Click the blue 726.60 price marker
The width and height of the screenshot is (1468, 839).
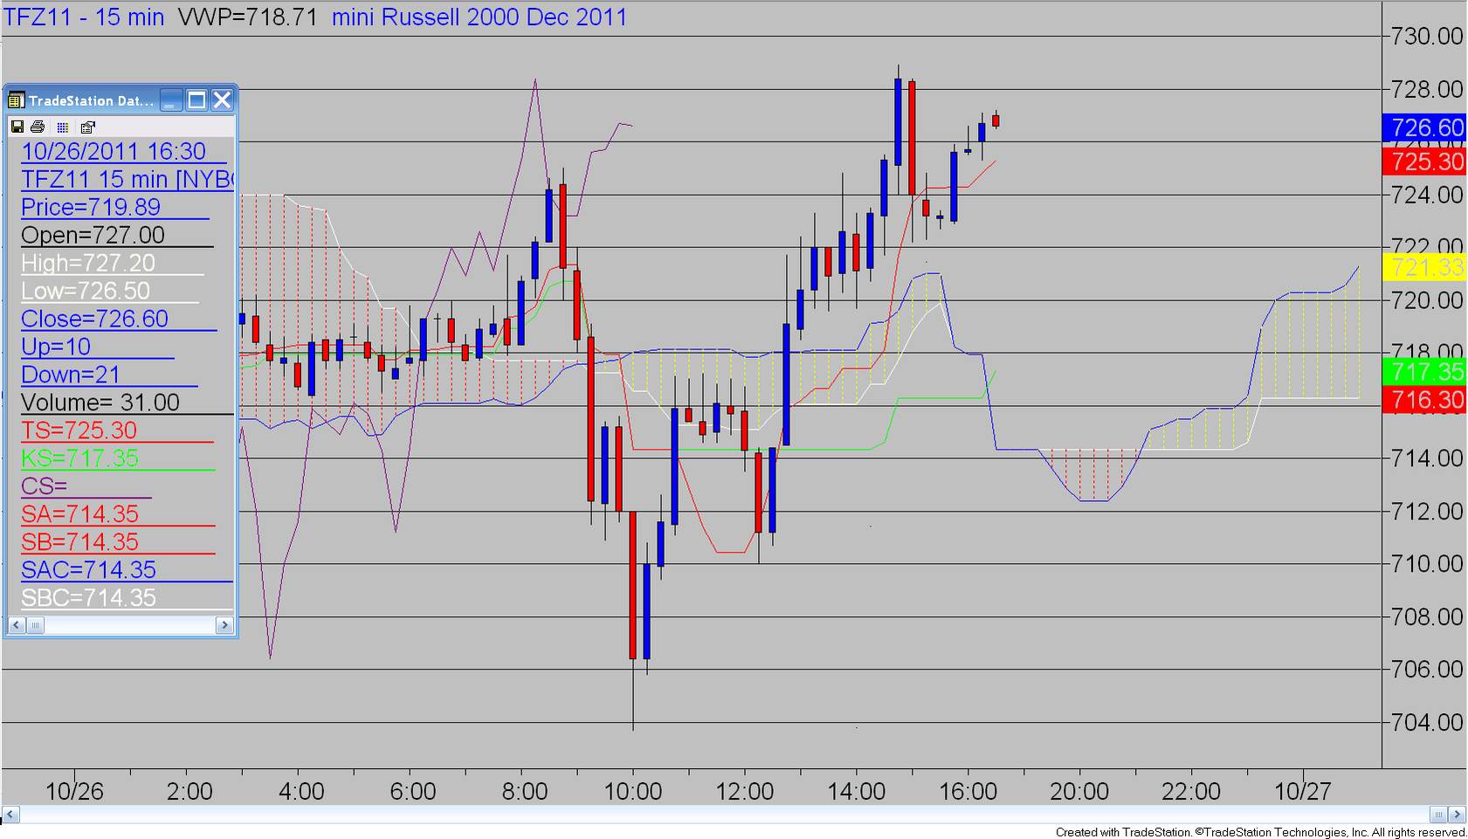(x=1424, y=127)
